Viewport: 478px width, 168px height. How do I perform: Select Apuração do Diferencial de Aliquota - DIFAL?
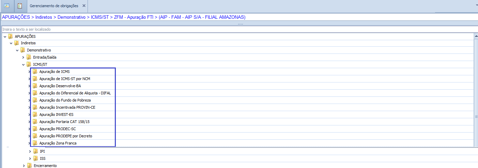click(75, 93)
